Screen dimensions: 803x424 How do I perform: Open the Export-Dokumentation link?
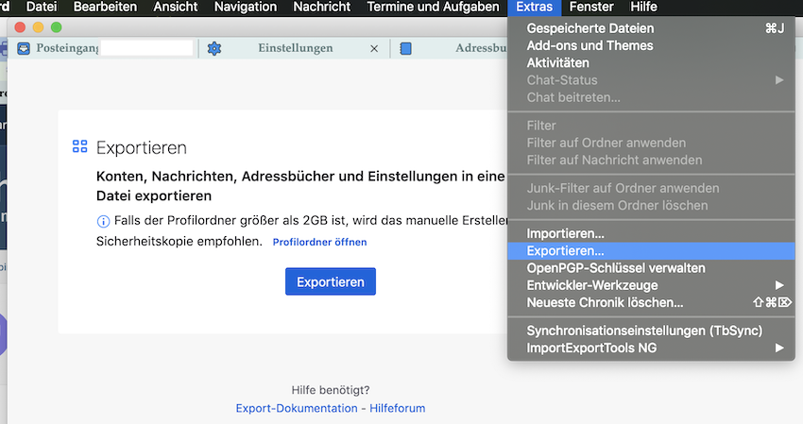[296, 408]
